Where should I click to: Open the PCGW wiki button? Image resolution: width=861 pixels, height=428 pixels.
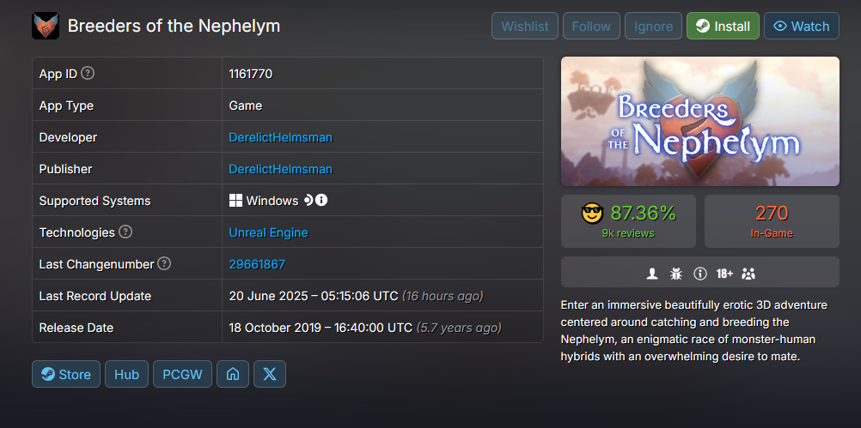point(182,374)
